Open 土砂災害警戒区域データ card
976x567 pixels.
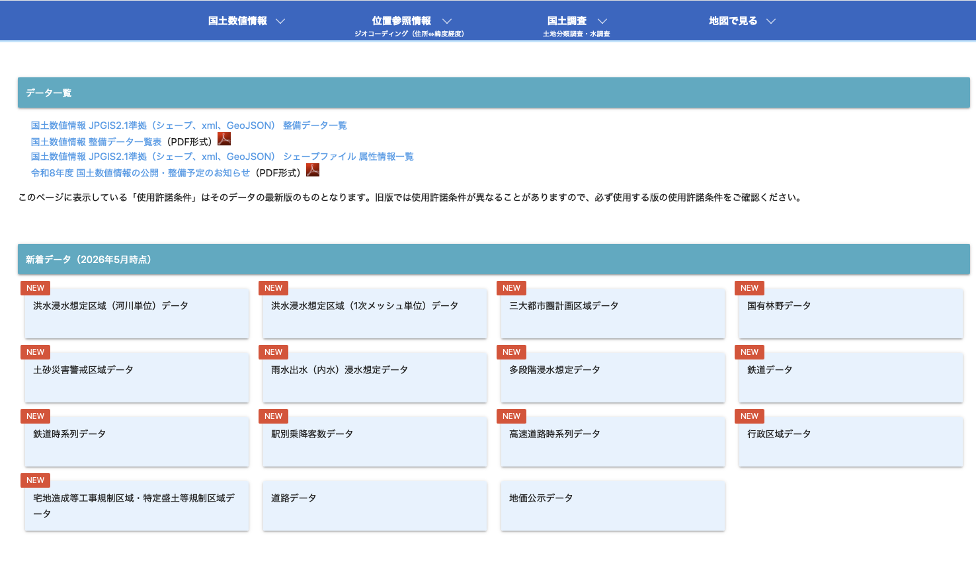point(137,378)
